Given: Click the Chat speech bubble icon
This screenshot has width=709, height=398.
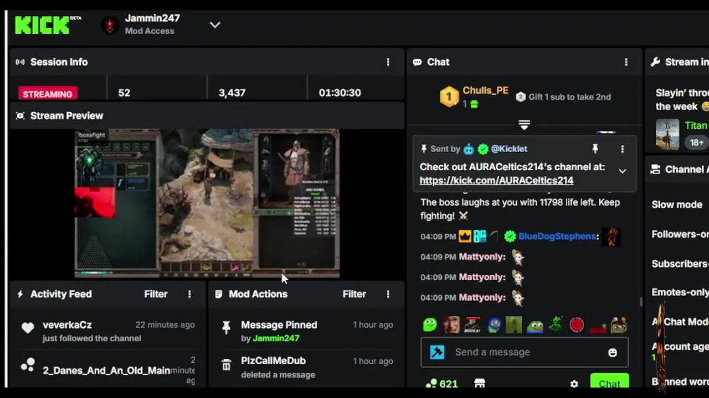Looking at the screenshot, I should point(417,62).
